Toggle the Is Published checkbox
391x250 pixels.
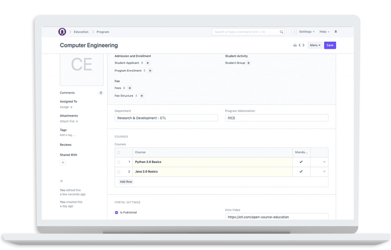[117, 212]
